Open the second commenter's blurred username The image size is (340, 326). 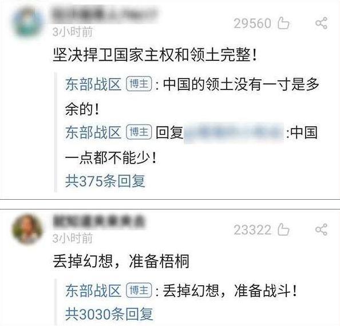[x=98, y=222]
